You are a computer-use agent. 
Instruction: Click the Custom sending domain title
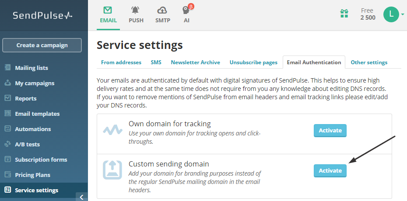169,164
